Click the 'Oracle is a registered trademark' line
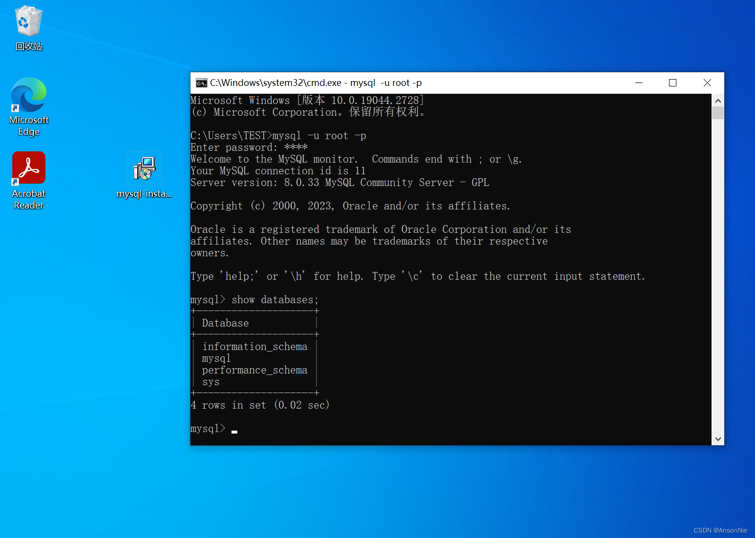 pos(380,229)
